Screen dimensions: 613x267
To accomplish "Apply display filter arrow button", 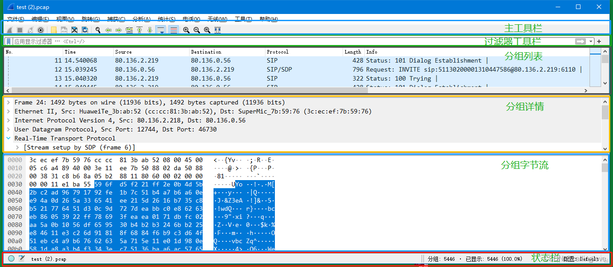I will click(580, 41).
